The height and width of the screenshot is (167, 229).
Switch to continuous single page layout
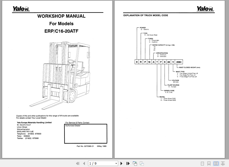209,164
